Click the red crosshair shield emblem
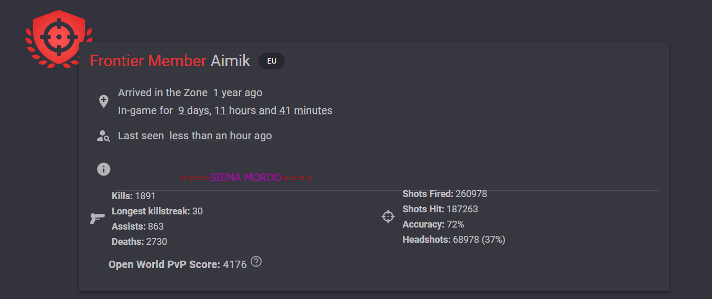Image resolution: width=712 pixels, height=299 pixels. tap(59, 38)
